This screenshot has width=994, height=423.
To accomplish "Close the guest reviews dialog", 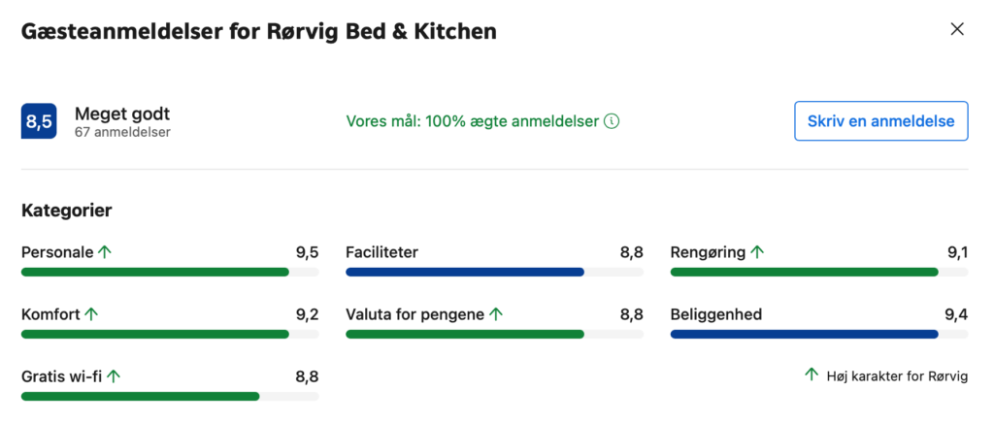I will [x=957, y=29].
